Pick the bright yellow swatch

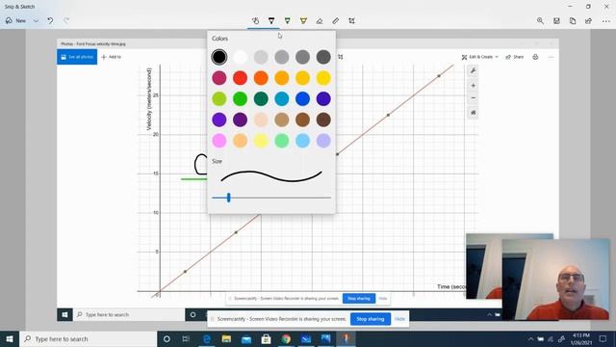pyautogui.click(x=323, y=78)
